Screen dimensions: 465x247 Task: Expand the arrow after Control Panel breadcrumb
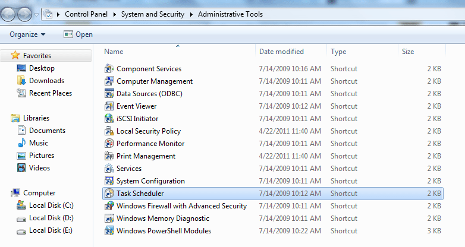pos(115,14)
